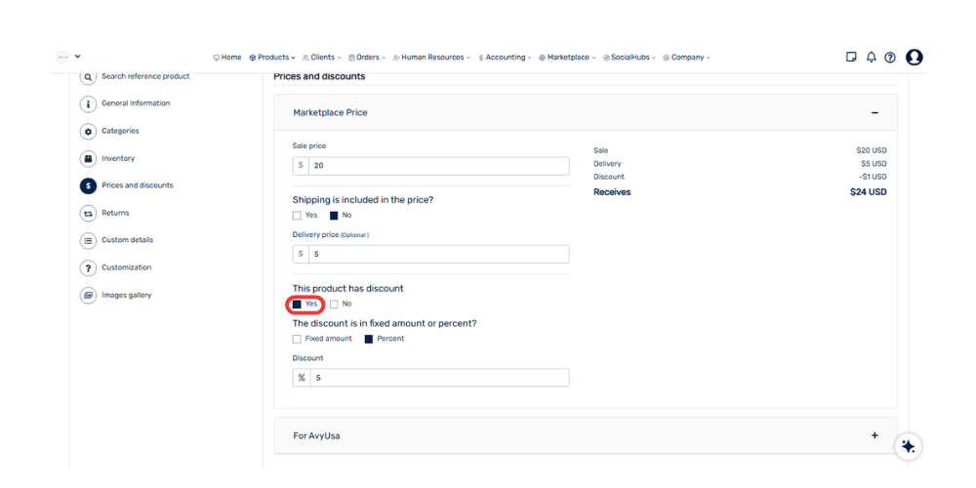Check Yes for shipping included in price
Viewport: 976px width, 488px height.
[x=297, y=216]
